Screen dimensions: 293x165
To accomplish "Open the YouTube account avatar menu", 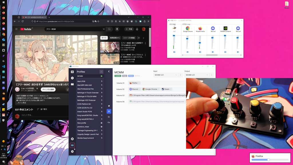I will [144, 29].
